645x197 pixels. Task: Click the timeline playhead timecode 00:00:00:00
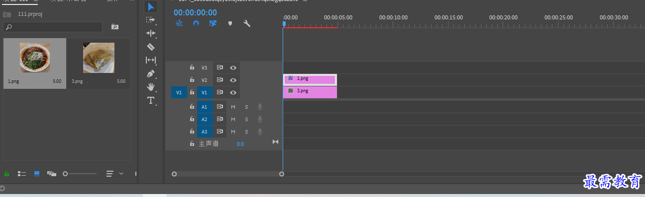[x=195, y=12]
